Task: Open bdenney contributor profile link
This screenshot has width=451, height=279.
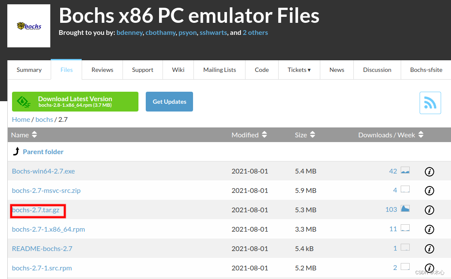Action: 129,33
